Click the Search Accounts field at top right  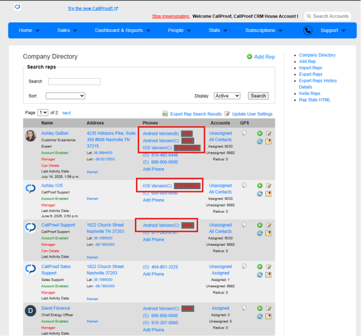point(327,16)
